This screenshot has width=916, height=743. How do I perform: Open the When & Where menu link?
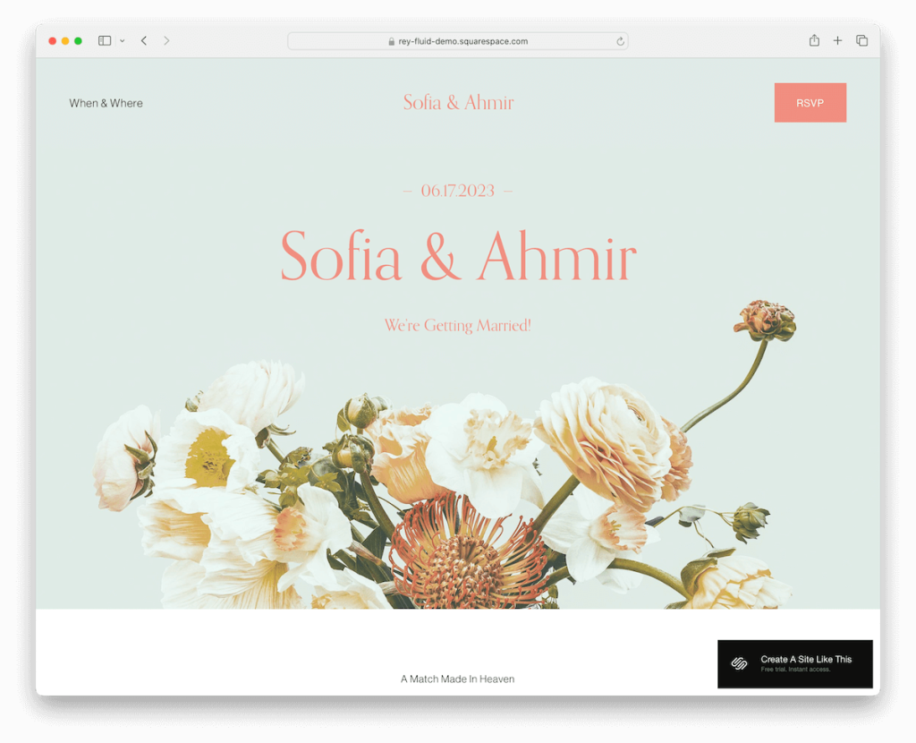pos(106,103)
